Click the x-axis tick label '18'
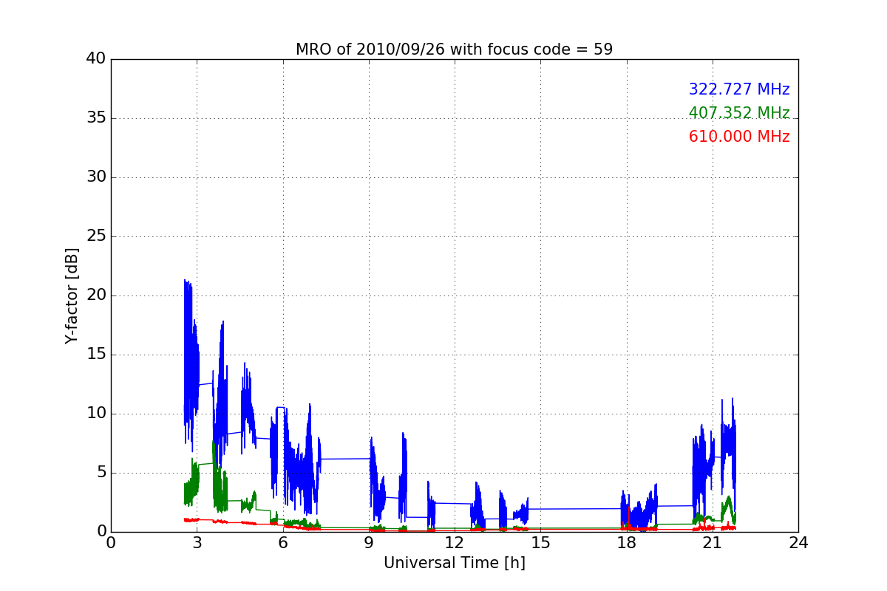887x591 pixels. (626, 543)
